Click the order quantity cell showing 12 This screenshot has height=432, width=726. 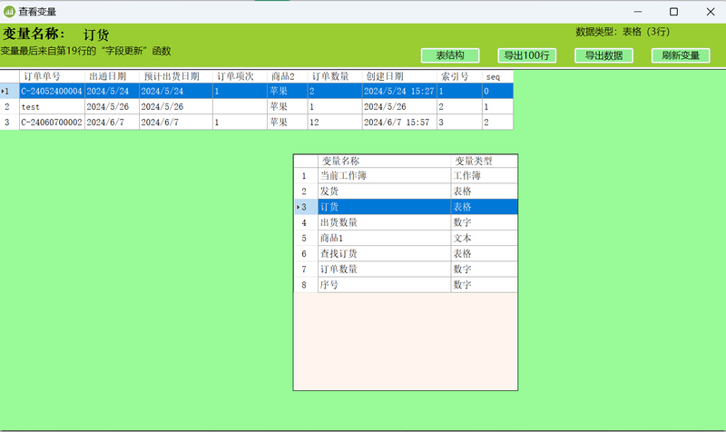(x=335, y=123)
